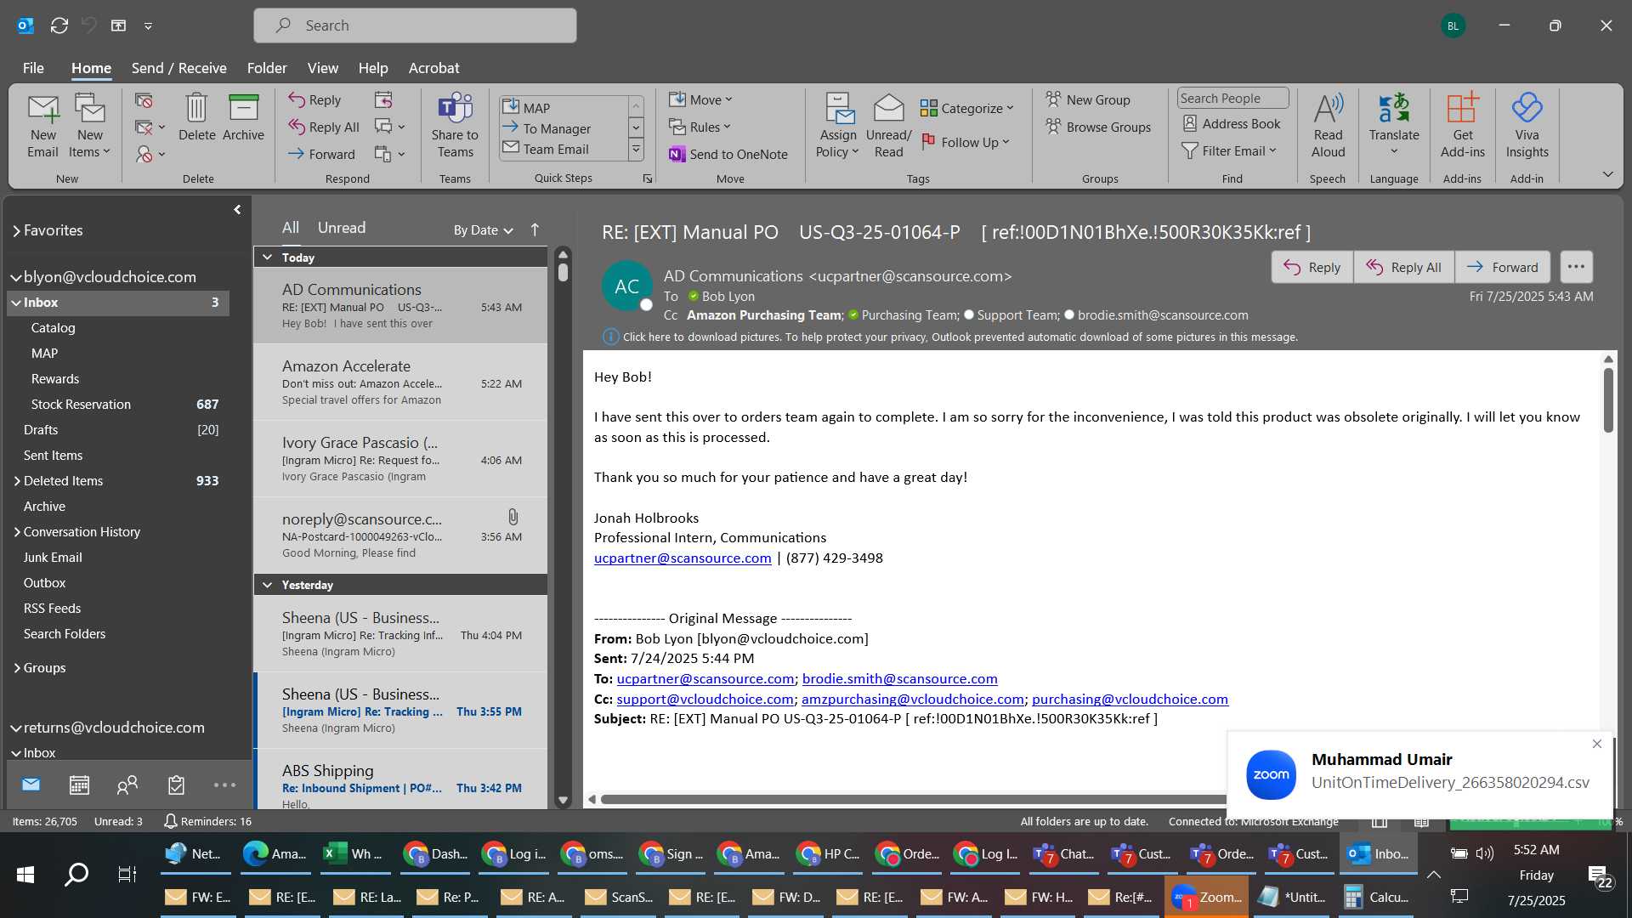Viewport: 1632px width, 918px height.
Task: Click purchasing@vcloudchoice.com link
Action: [1130, 699]
